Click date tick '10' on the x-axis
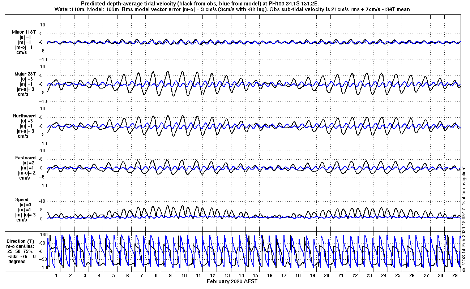Screen dimensions: 470x289 coord(184,276)
